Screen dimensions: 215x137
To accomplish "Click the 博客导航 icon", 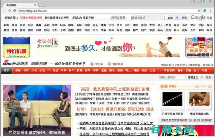I will pyautogui.click(x=109, y=64).
